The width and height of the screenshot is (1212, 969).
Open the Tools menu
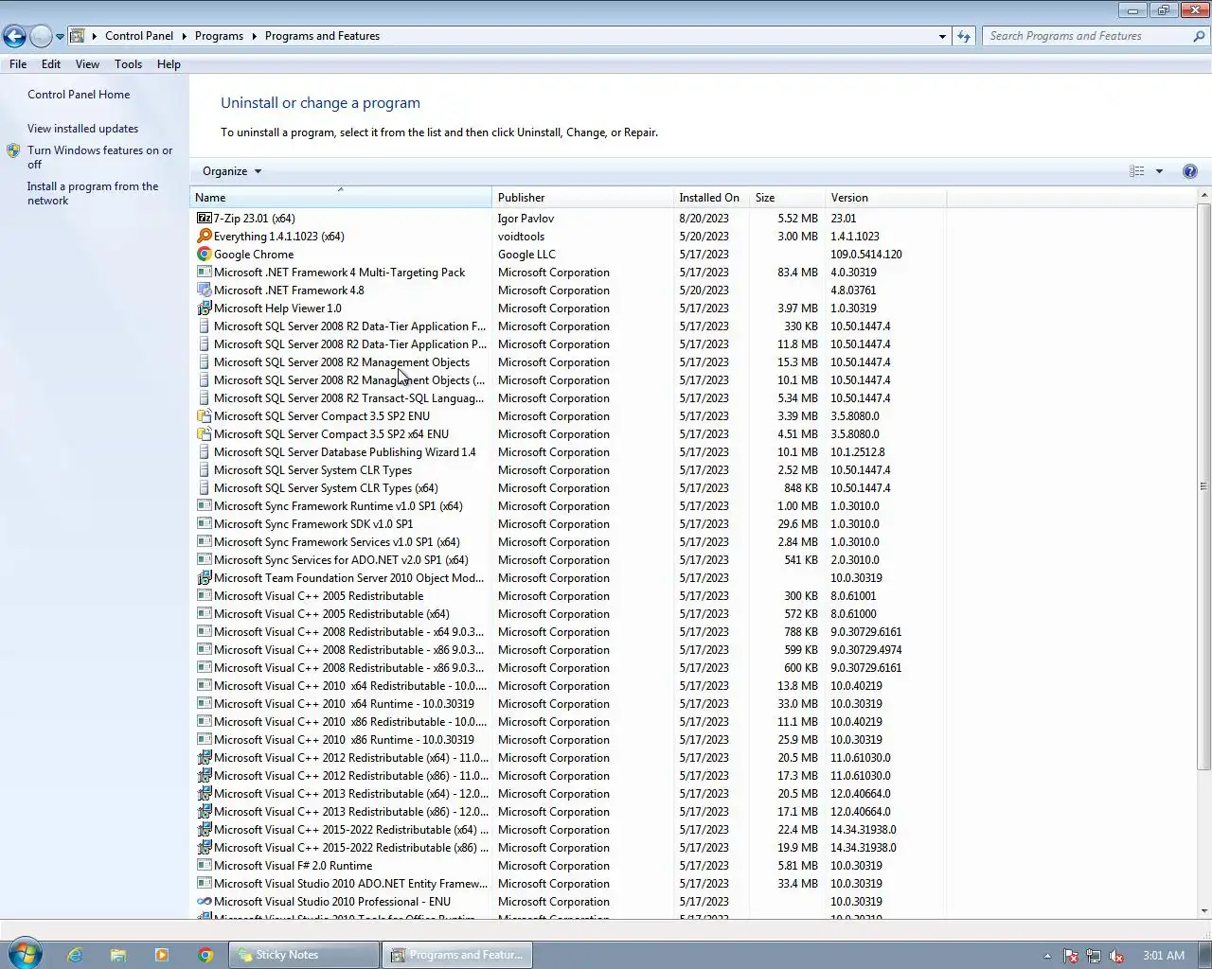128,64
